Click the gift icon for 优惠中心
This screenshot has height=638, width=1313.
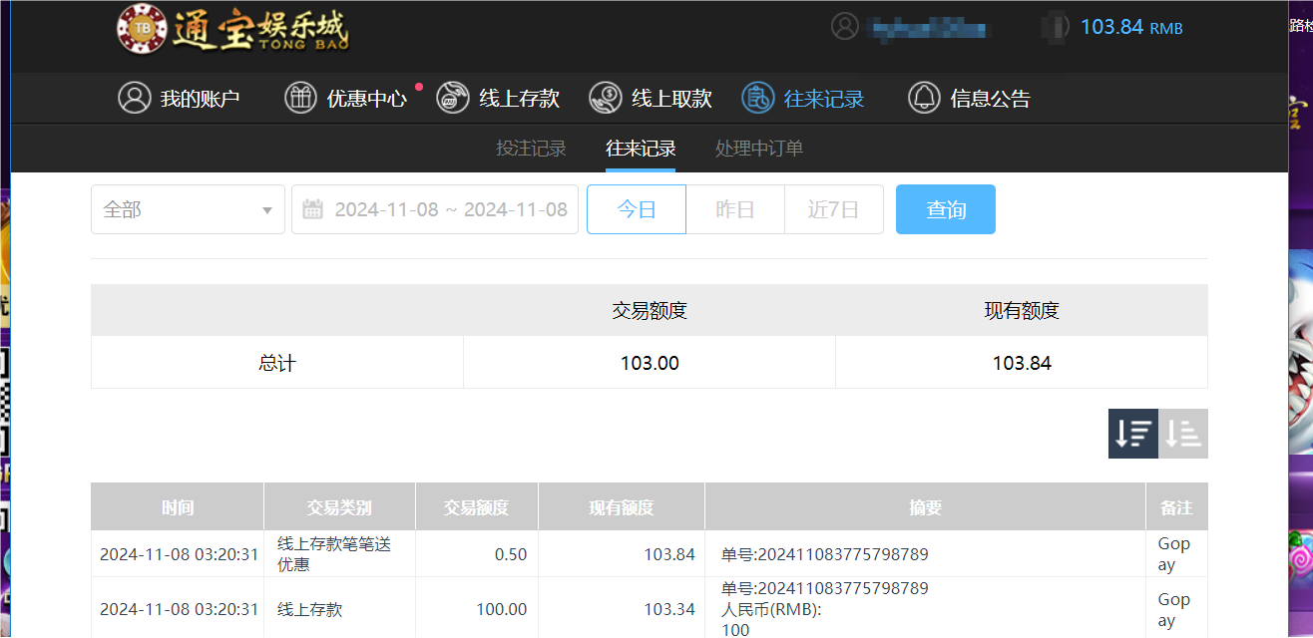tap(300, 98)
